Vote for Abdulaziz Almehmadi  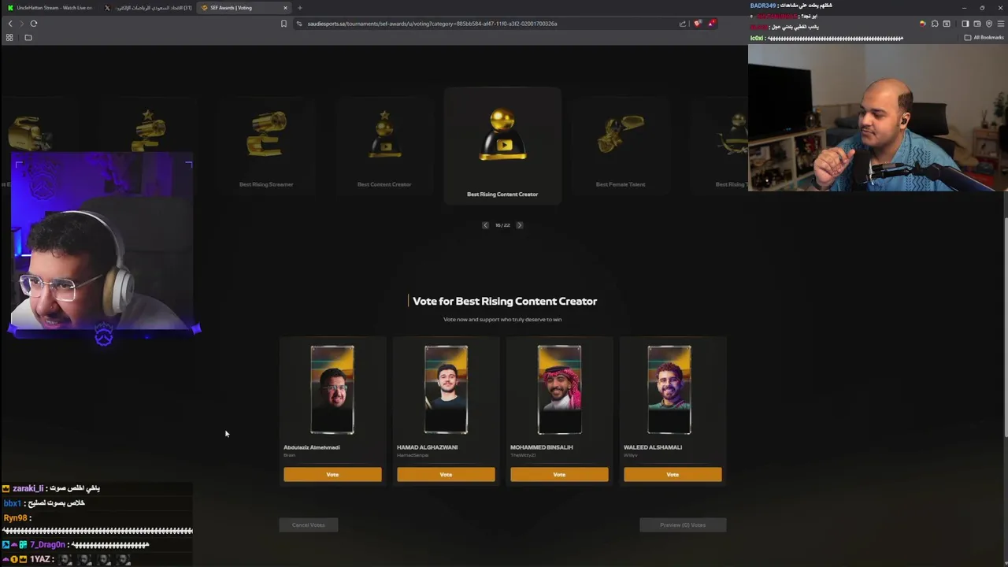coord(332,474)
